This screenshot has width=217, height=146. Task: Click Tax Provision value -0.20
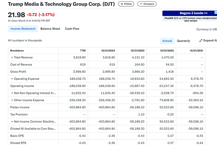pos(170,114)
